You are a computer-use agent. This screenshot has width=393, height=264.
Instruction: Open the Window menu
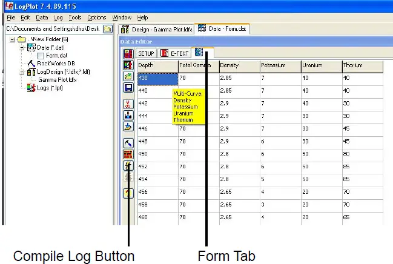coord(122,18)
